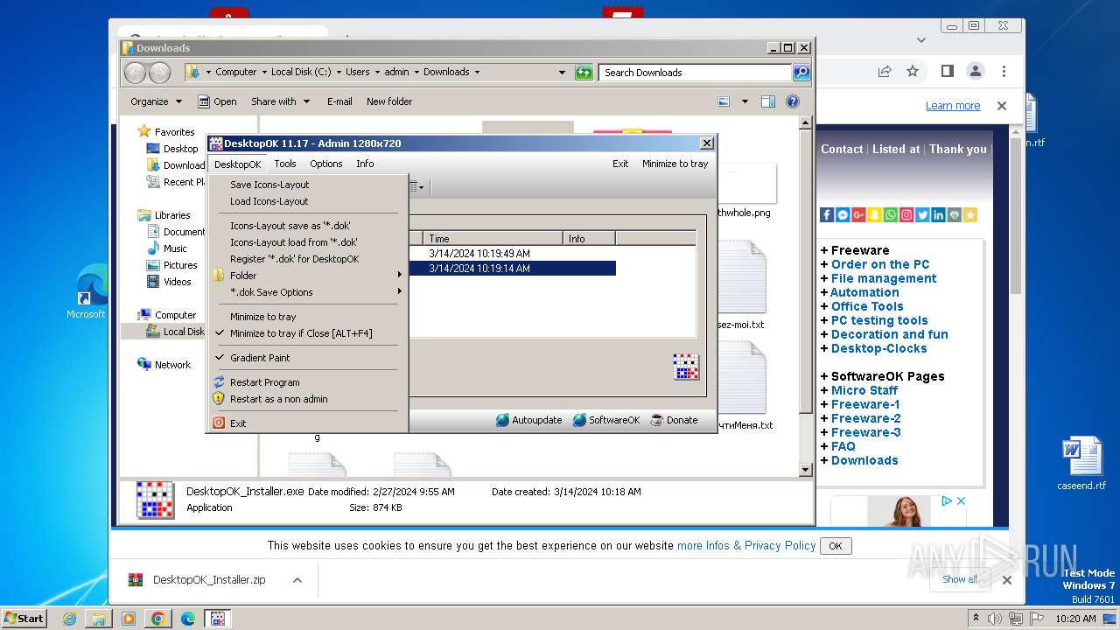Open the DesktopOK_Installer.zip download chevron

(297, 579)
